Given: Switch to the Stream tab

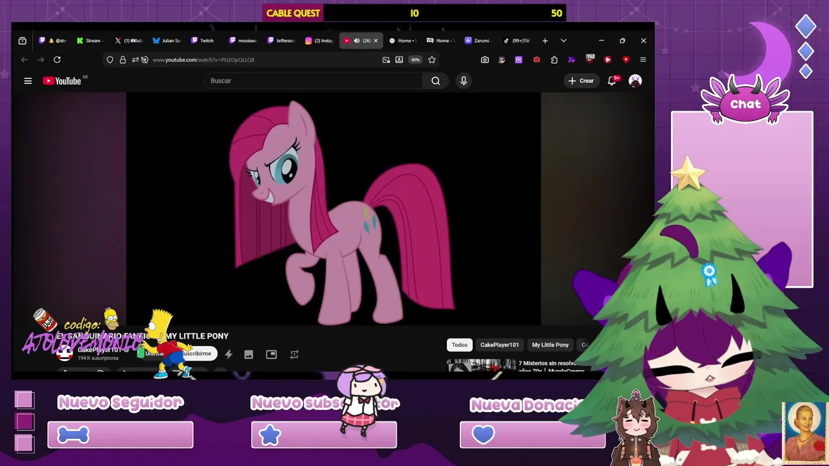Looking at the screenshot, I should 89,41.
